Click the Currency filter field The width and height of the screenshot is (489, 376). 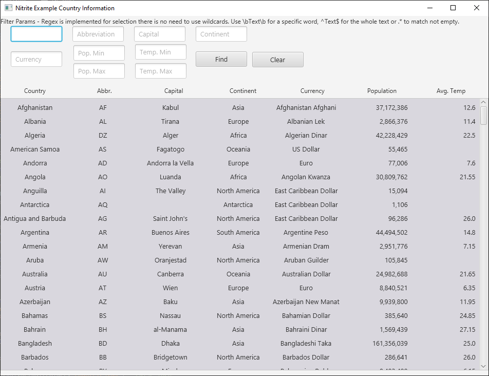[36, 60]
